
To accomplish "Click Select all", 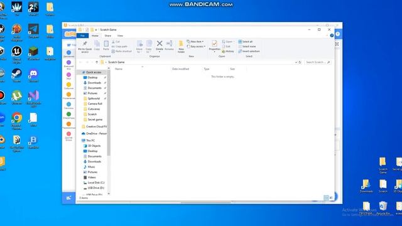I will pyautogui.click(x=246, y=41).
